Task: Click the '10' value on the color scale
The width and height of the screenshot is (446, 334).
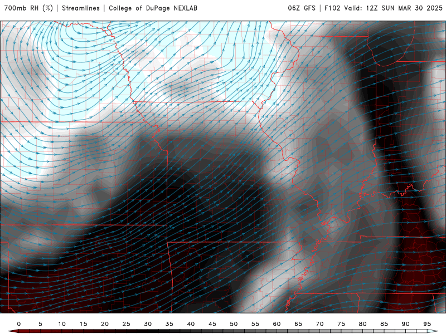Action: [62, 324]
